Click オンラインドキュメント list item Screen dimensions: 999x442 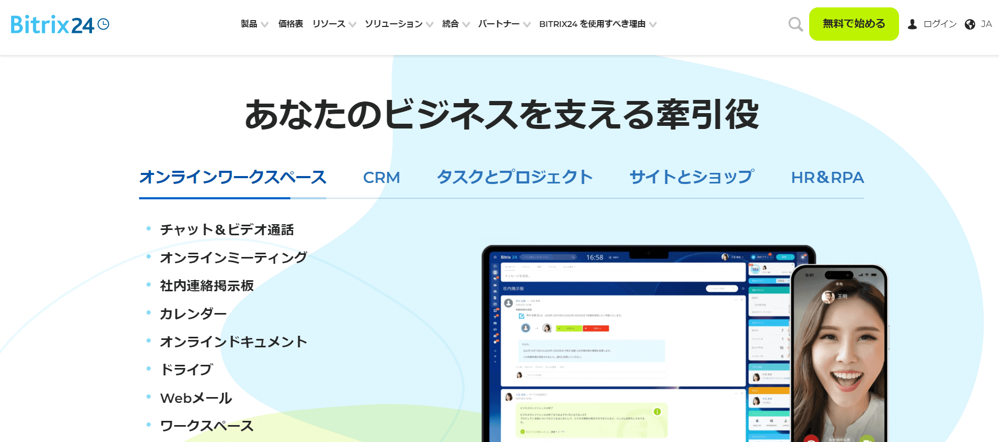[x=233, y=342]
